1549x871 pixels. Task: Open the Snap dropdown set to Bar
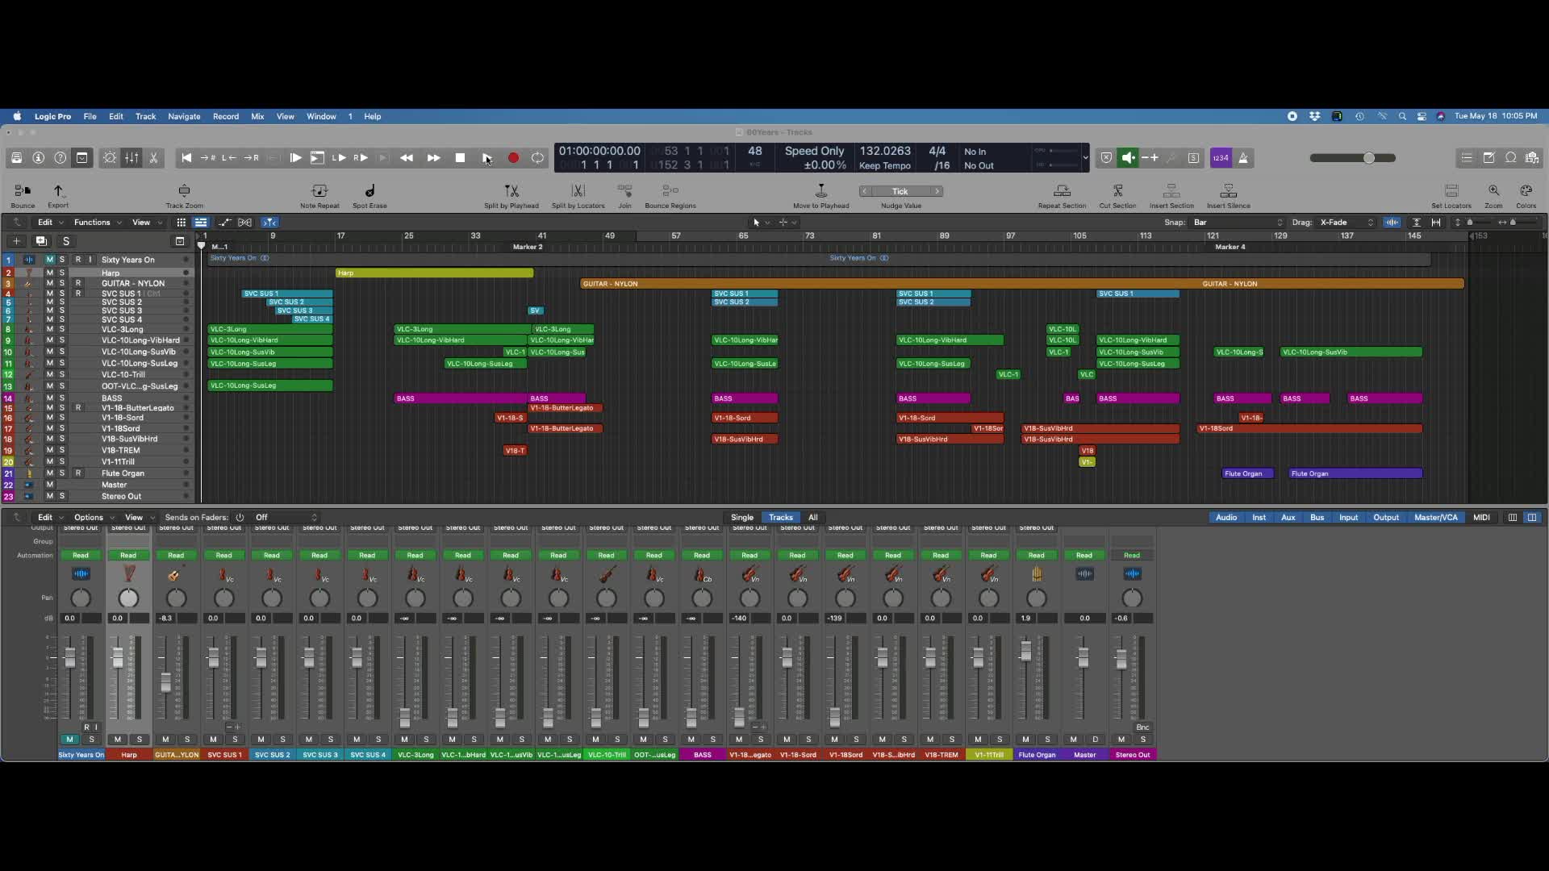(x=1238, y=223)
